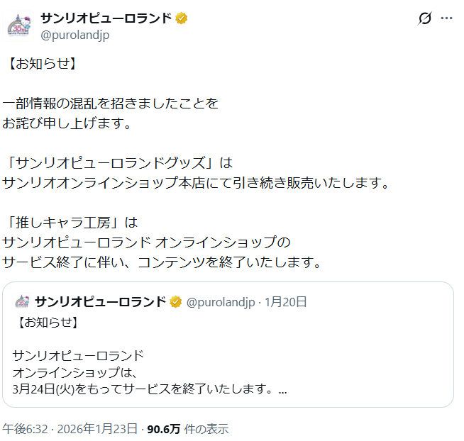Click the お詫び申し上げます apology line
Viewport: 464px width, 441px height.
click(67, 123)
